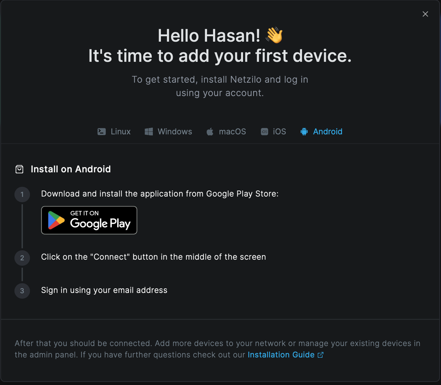Select the macOS tab
Screen dimensions: 441x385
[226, 132]
